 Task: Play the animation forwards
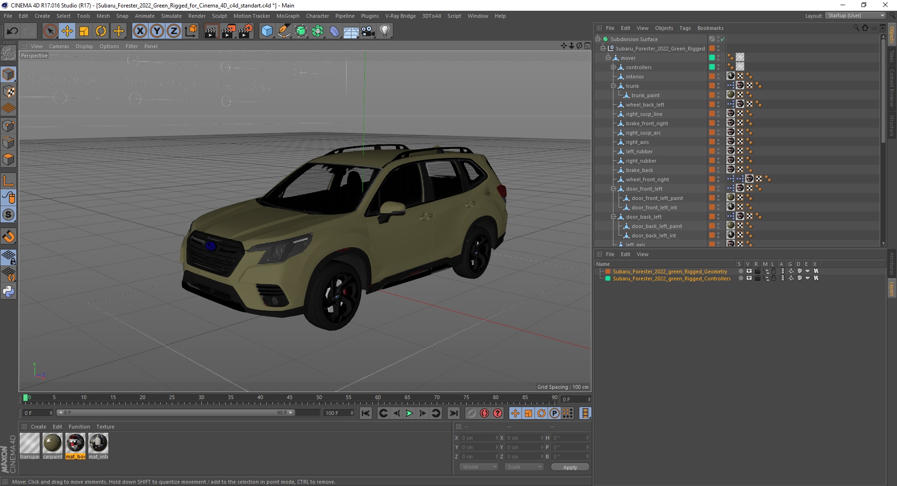click(x=409, y=413)
